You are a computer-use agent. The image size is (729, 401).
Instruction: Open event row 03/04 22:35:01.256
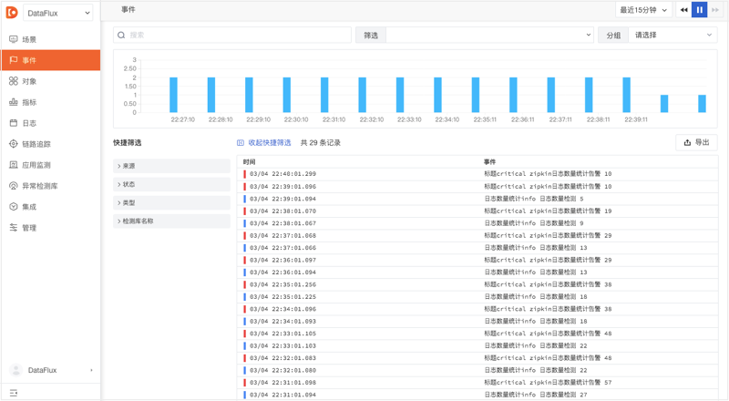coord(477,284)
